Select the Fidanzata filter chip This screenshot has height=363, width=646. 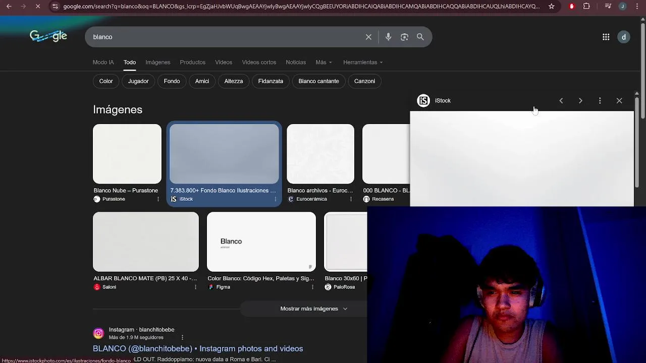(271, 81)
